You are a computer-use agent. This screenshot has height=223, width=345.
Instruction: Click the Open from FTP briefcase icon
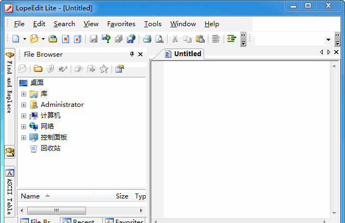point(53,39)
